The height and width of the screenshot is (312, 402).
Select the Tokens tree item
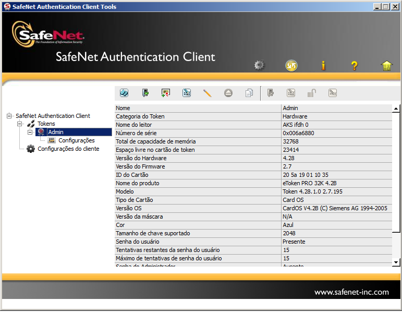[46, 124]
